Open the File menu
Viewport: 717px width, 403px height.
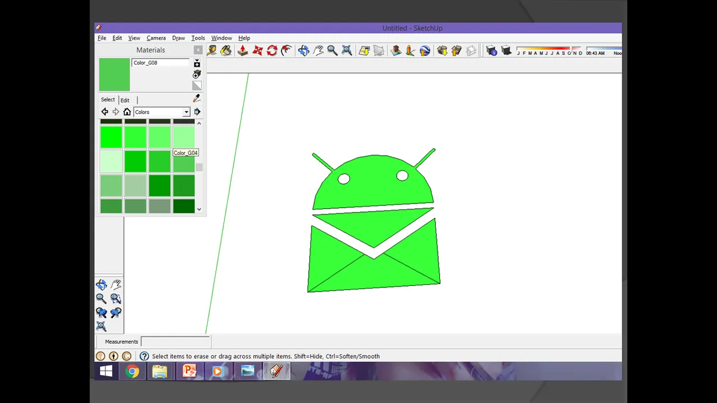click(x=102, y=38)
